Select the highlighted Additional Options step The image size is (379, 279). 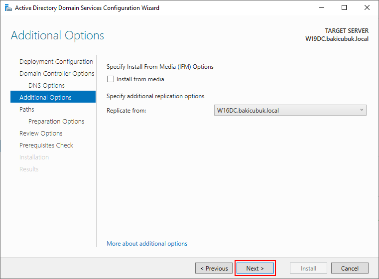[x=53, y=97]
